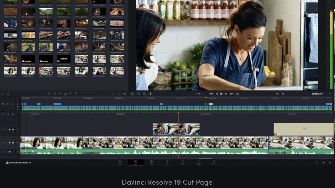Toggle V2 track video enable icon
The width and height of the screenshot is (335, 188).
coord(13,130)
